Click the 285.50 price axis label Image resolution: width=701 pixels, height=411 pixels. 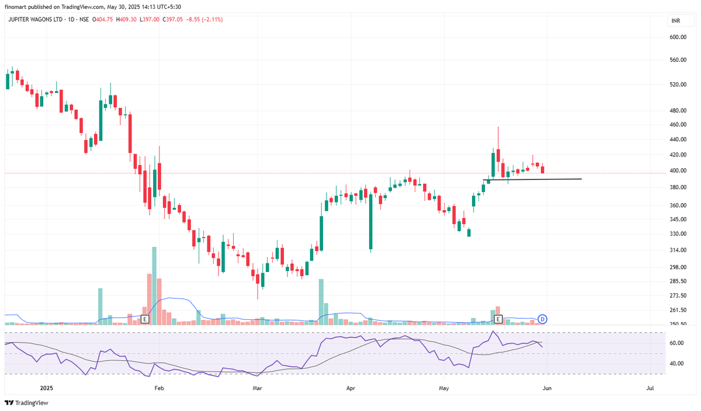coord(678,281)
